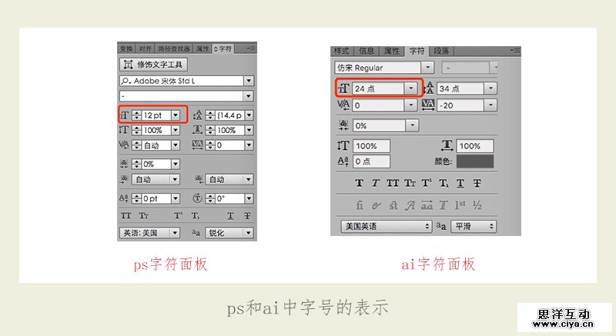Screen dimensions: 616x336
Task: Enable stylistic alternates aa icon
Action: pyautogui.click(x=427, y=205)
